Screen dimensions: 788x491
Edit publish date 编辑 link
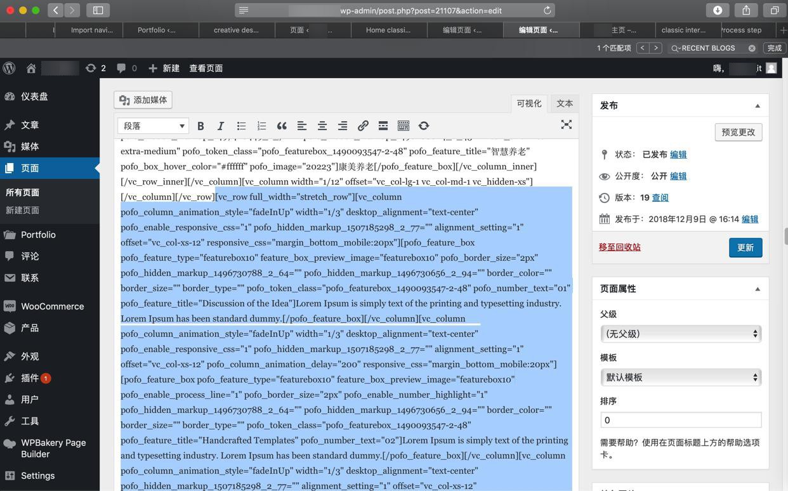coord(750,219)
